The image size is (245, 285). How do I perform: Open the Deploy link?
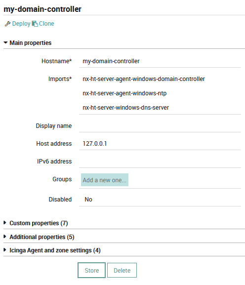(x=21, y=24)
